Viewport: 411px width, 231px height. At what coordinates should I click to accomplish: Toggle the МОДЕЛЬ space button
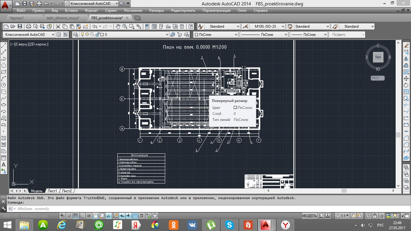(x=310, y=216)
